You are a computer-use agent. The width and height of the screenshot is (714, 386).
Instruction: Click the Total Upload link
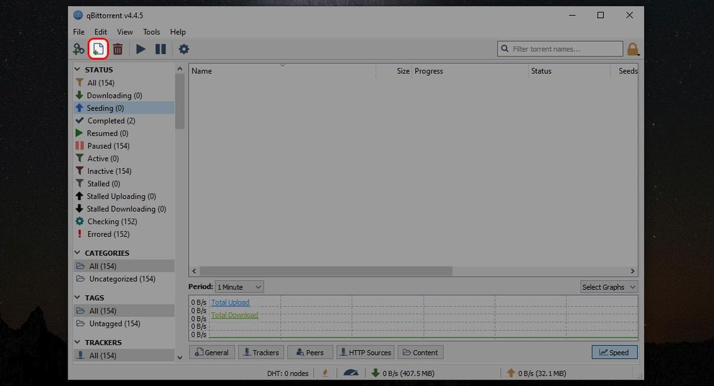[230, 302]
